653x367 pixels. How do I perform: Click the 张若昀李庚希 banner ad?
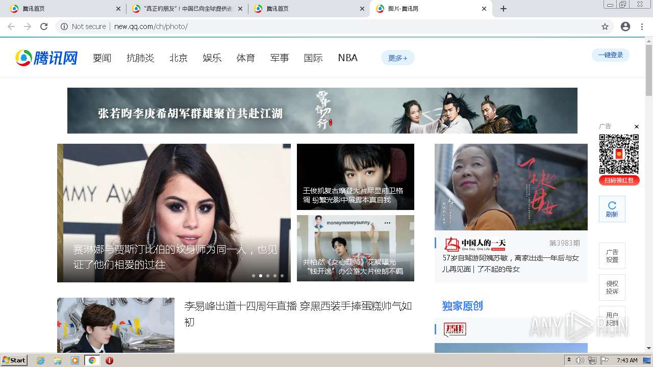[x=322, y=111]
